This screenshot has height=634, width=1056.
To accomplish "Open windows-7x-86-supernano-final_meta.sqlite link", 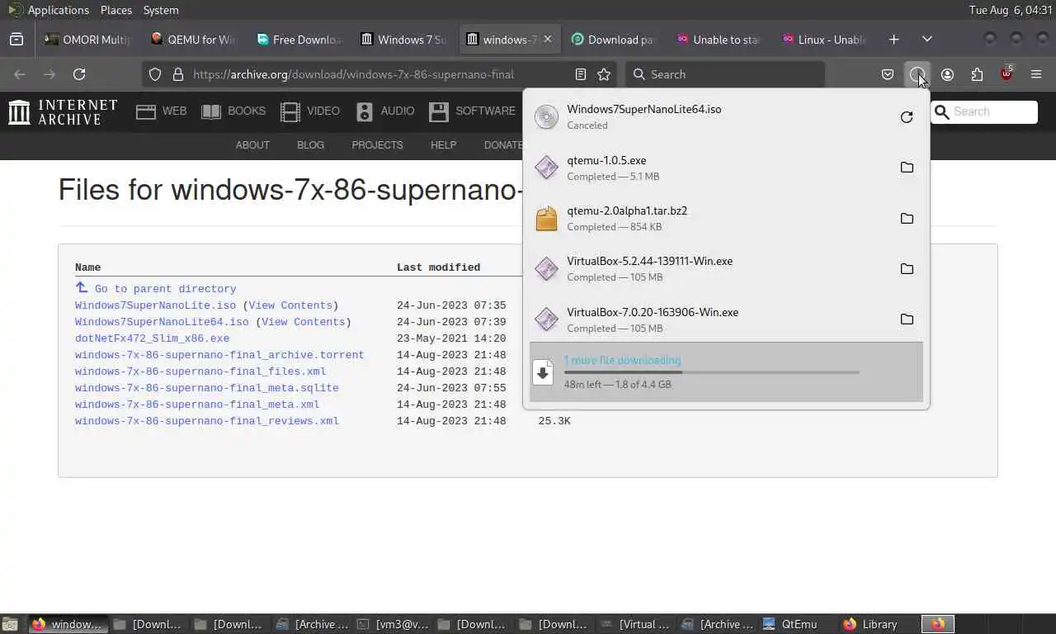I will pos(206,388).
